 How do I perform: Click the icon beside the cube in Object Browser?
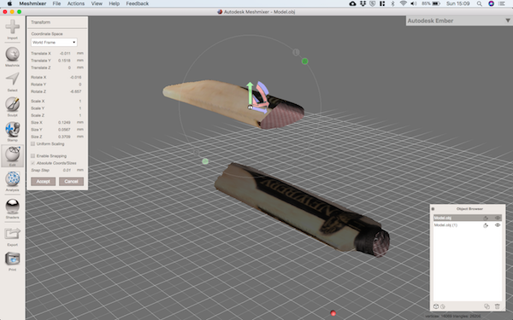(x=443, y=306)
